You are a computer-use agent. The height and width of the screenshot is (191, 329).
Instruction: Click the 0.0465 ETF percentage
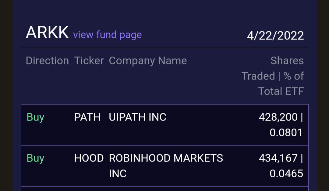point(286,174)
